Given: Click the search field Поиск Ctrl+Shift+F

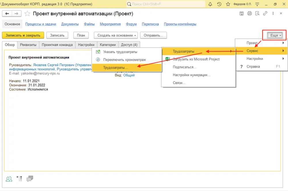Looking at the screenshot, I should (166, 4).
